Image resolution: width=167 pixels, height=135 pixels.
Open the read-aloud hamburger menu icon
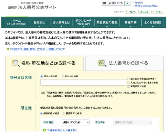click(x=105, y=3)
